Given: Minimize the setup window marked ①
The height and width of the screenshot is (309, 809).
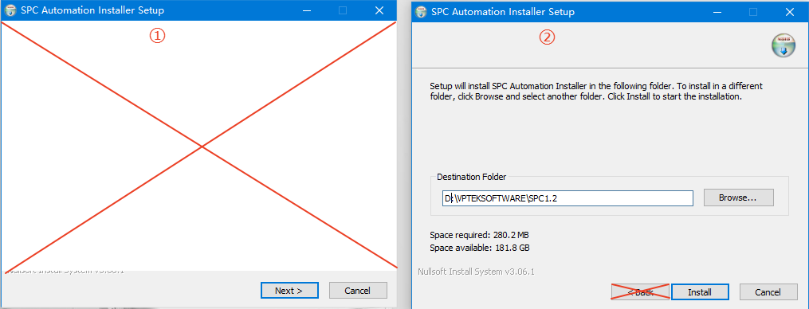Looking at the screenshot, I should coord(307,10).
